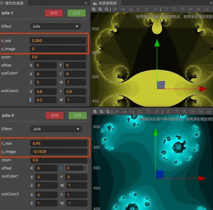Screen dimensions: 213x210
Task: Align bottom icon in cyan scene toolbar
Action: tap(132, 112)
